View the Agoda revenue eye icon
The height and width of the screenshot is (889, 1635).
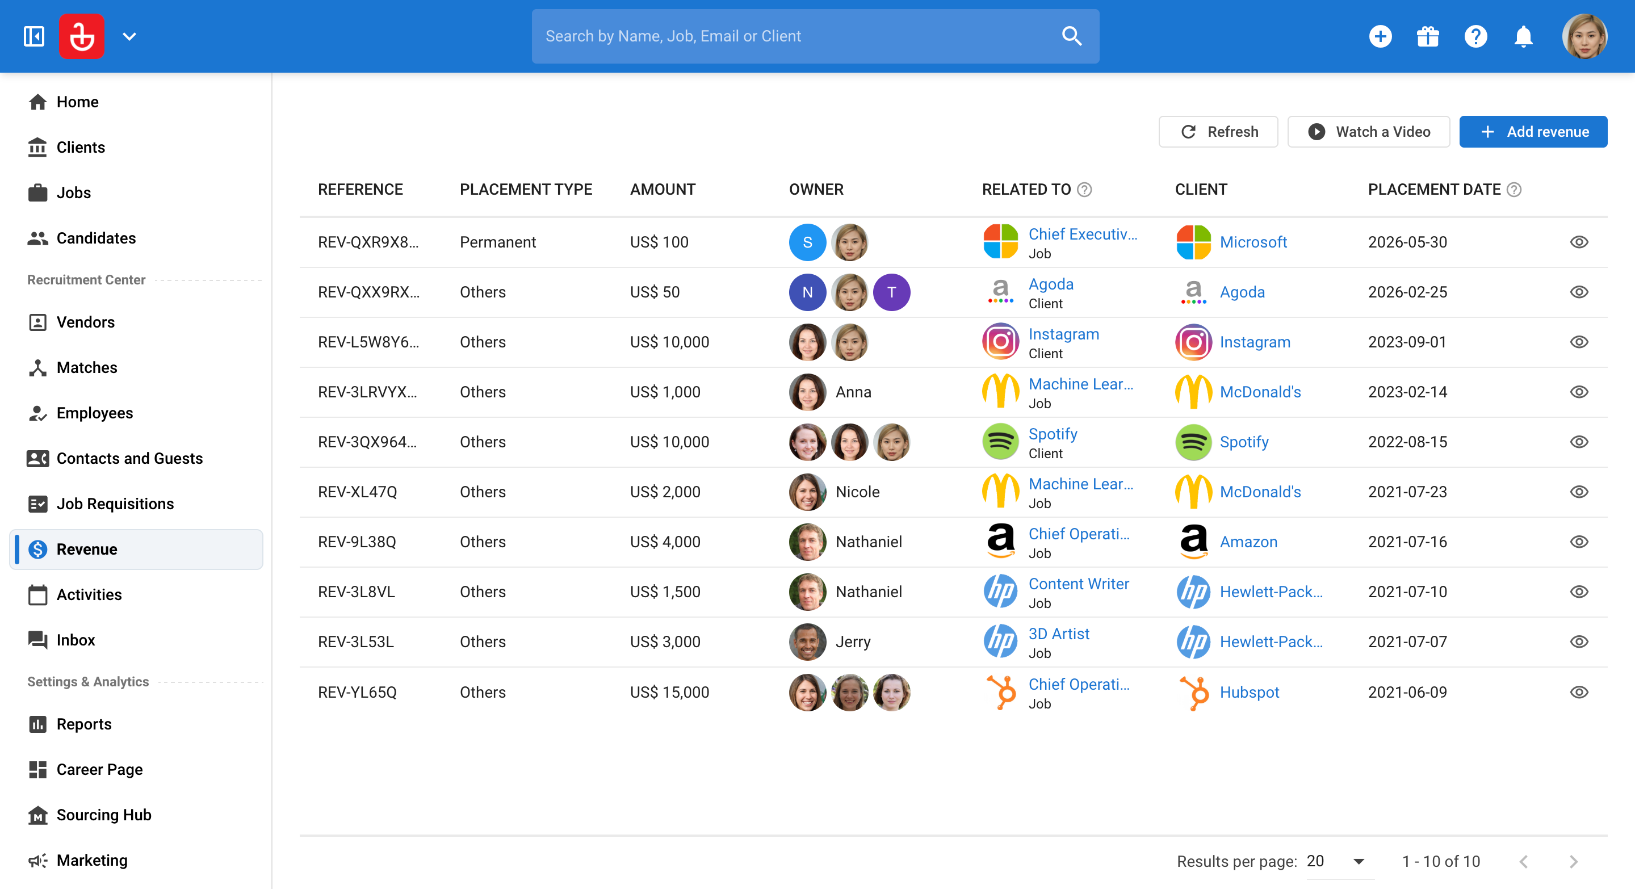(x=1578, y=292)
